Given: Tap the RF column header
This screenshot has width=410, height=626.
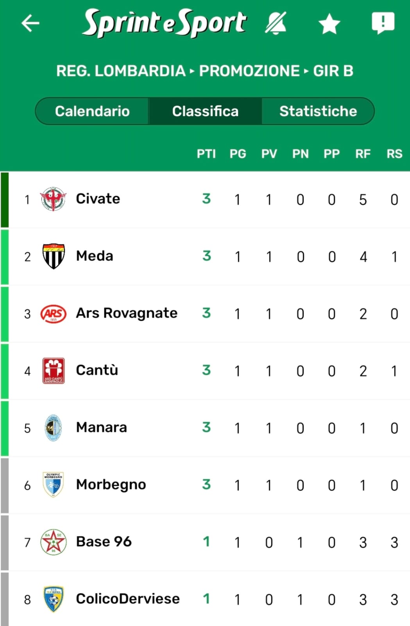Looking at the screenshot, I should 363,154.
